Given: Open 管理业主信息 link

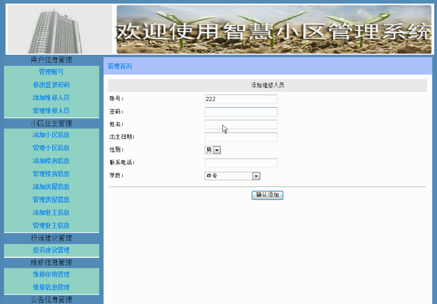Looking at the screenshot, I should [x=51, y=225].
